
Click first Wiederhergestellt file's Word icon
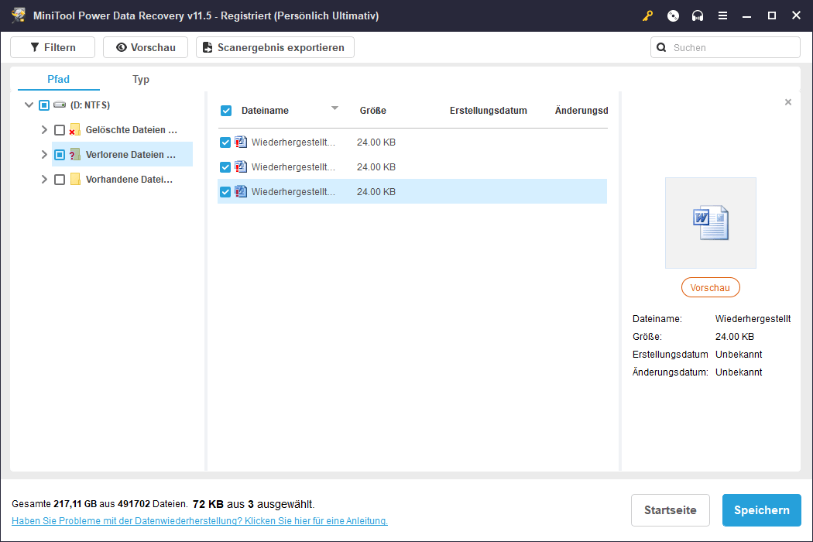(x=241, y=142)
